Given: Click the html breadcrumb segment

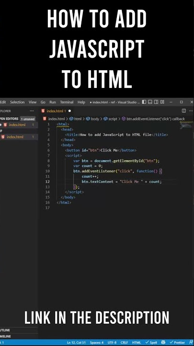Looking at the screenshot, I should click(76, 119).
